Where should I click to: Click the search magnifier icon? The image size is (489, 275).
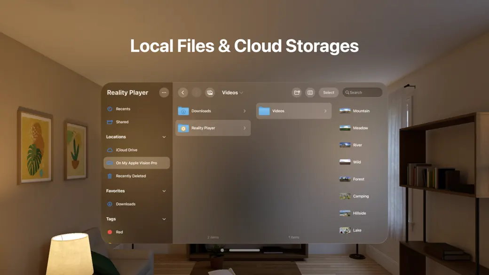point(347,93)
